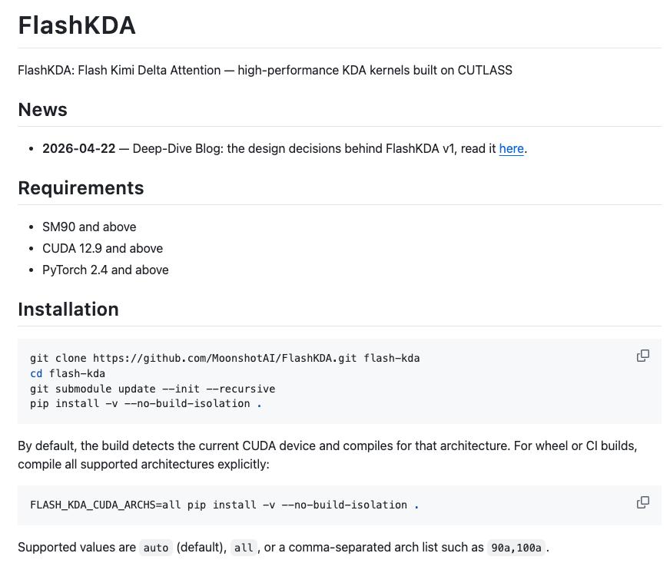Click the 'By default, the build detects' paragraph
Screen dimensions: 670x573
(x=328, y=455)
